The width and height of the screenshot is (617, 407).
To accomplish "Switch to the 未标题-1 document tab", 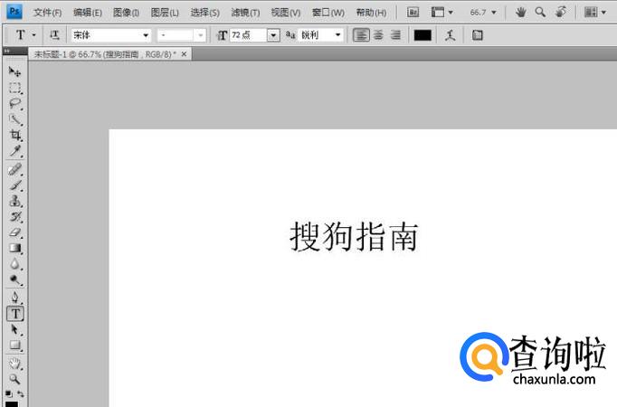I will click(x=105, y=54).
